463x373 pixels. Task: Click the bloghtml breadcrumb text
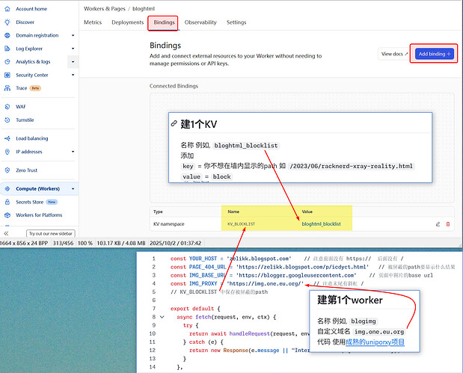tap(144, 9)
